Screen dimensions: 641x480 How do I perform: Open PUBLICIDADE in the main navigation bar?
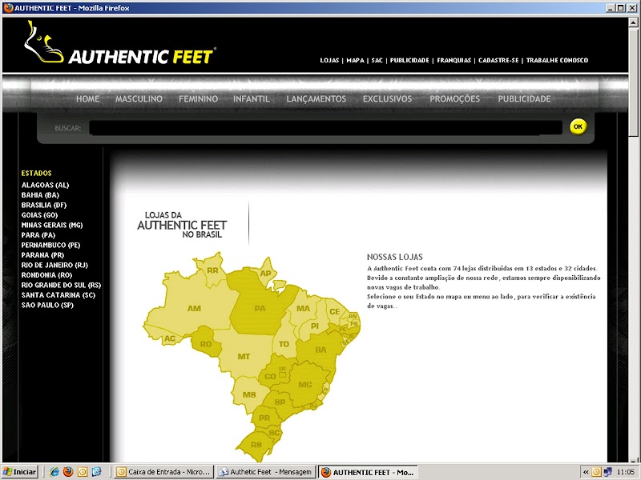tap(525, 98)
